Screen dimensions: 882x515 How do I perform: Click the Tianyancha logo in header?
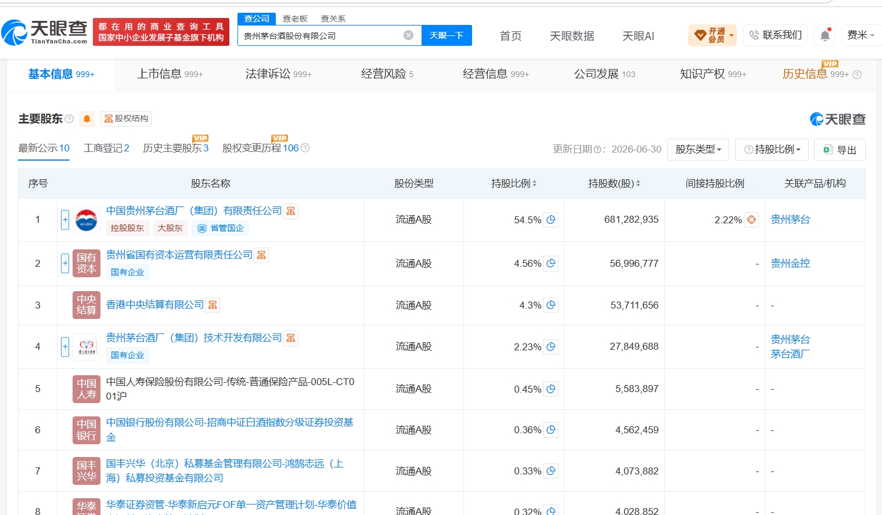44,32
